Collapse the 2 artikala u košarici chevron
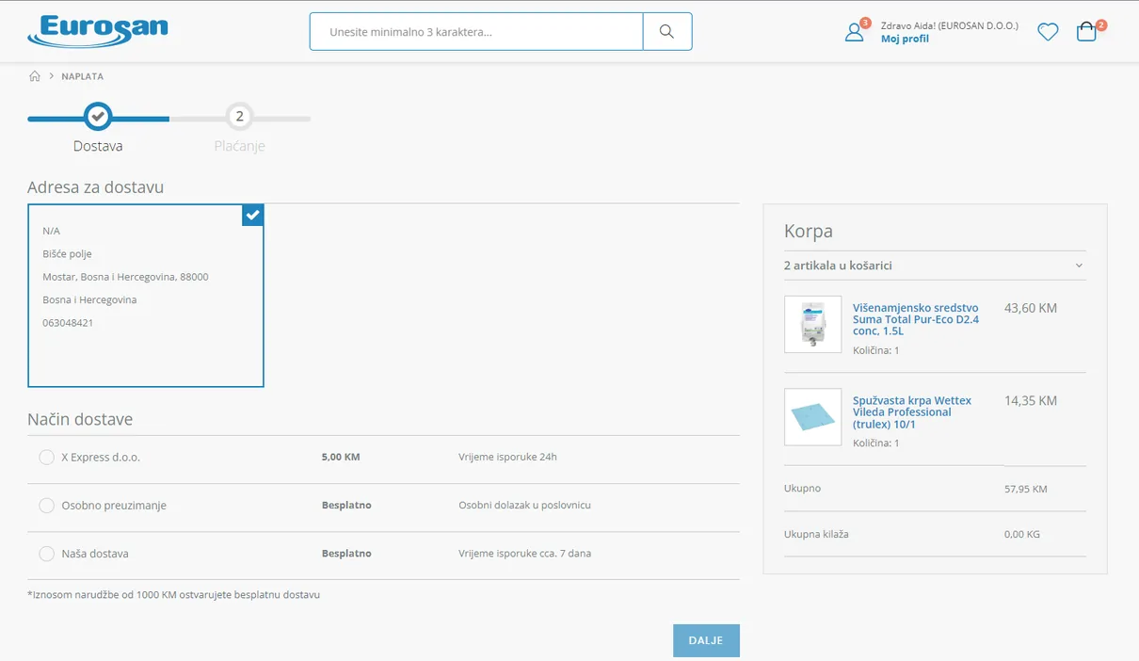The image size is (1139, 661). tap(1079, 266)
